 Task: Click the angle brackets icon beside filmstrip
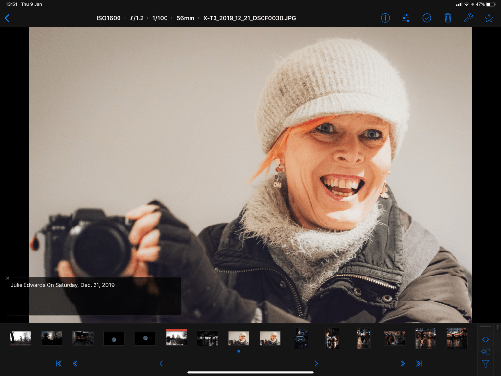(485, 339)
